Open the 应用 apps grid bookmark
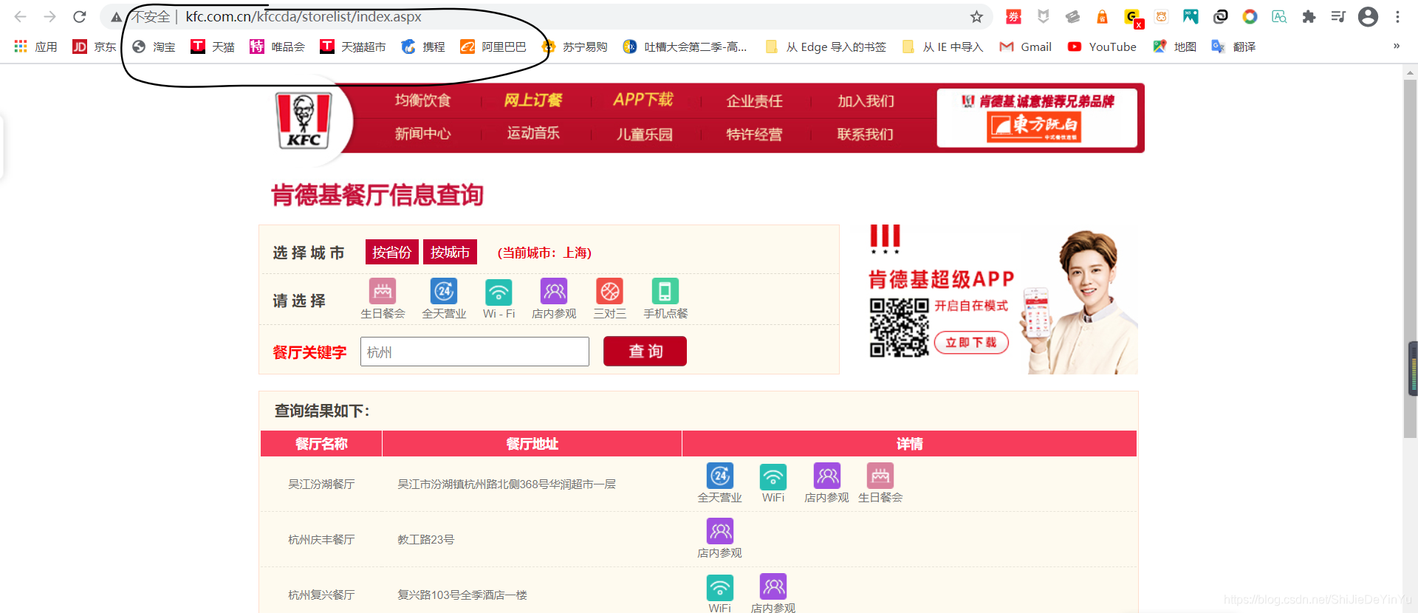 click(35, 47)
